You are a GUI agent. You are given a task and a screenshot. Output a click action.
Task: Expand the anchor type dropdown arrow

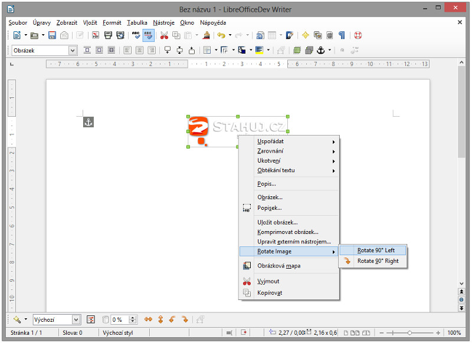pos(330,51)
